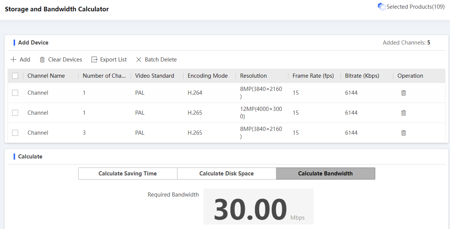Check the checkbox on the 12MP channel row
Screen dimensions: 450x229
15,112
